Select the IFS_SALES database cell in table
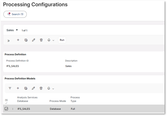The image size is (167, 116). 24,109
